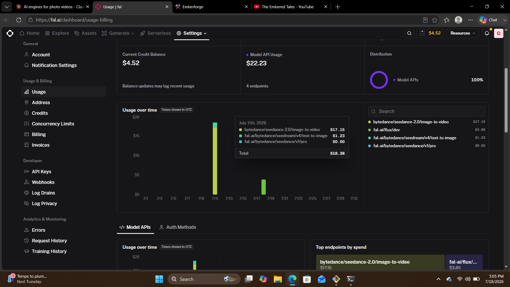Open the browser settings and more menu
510x287 pixels.
coord(470,20)
